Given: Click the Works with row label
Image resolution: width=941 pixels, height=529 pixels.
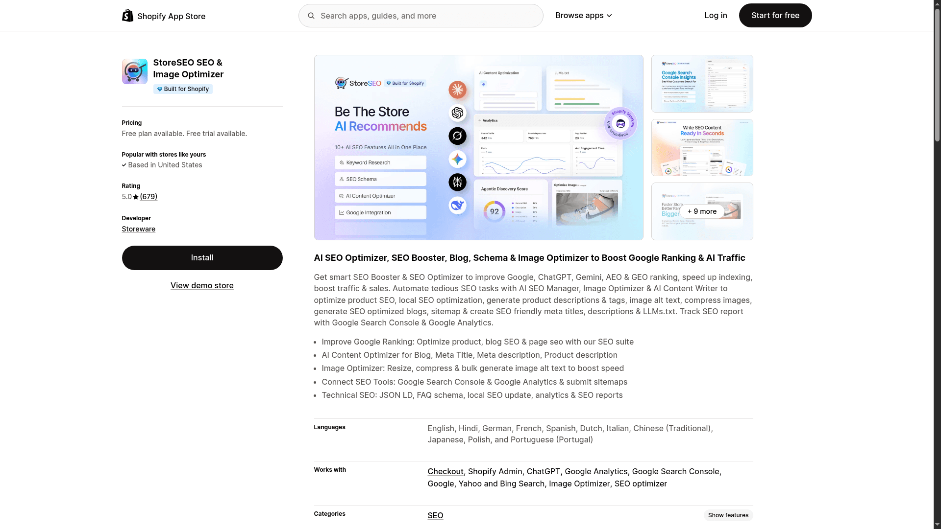Looking at the screenshot, I should [x=330, y=470].
